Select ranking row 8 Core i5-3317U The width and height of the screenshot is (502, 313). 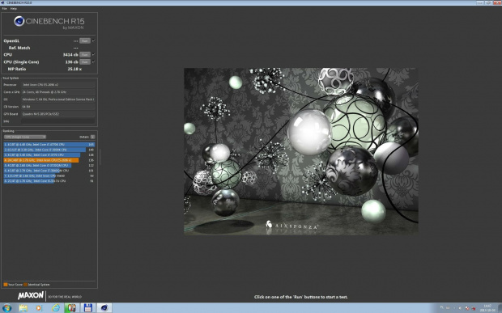(x=49, y=181)
